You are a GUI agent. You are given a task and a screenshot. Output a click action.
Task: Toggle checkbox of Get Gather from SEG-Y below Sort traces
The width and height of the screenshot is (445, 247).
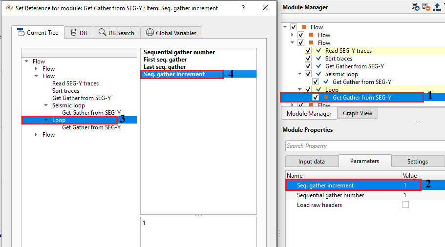[x=308, y=66]
